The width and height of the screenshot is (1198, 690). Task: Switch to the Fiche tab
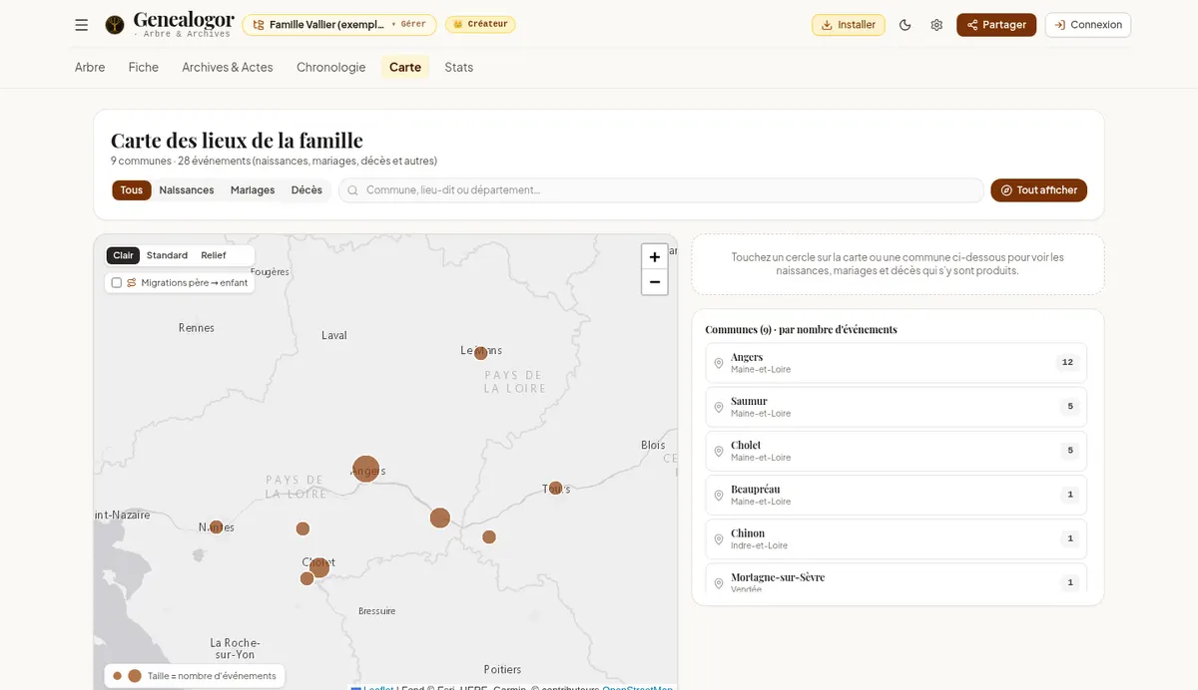tap(144, 67)
